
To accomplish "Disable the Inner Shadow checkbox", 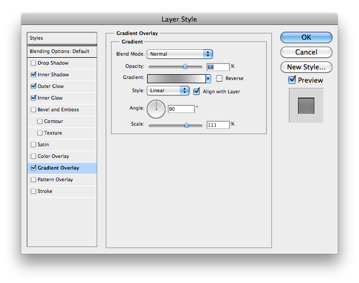I will pos(33,75).
